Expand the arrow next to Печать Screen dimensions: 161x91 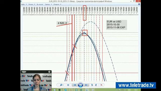pyautogui.click(x=34, y=5)
